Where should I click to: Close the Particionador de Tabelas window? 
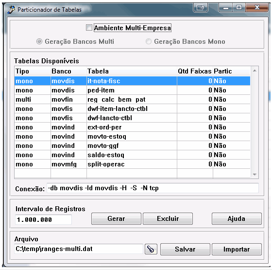tap(257, 8)
